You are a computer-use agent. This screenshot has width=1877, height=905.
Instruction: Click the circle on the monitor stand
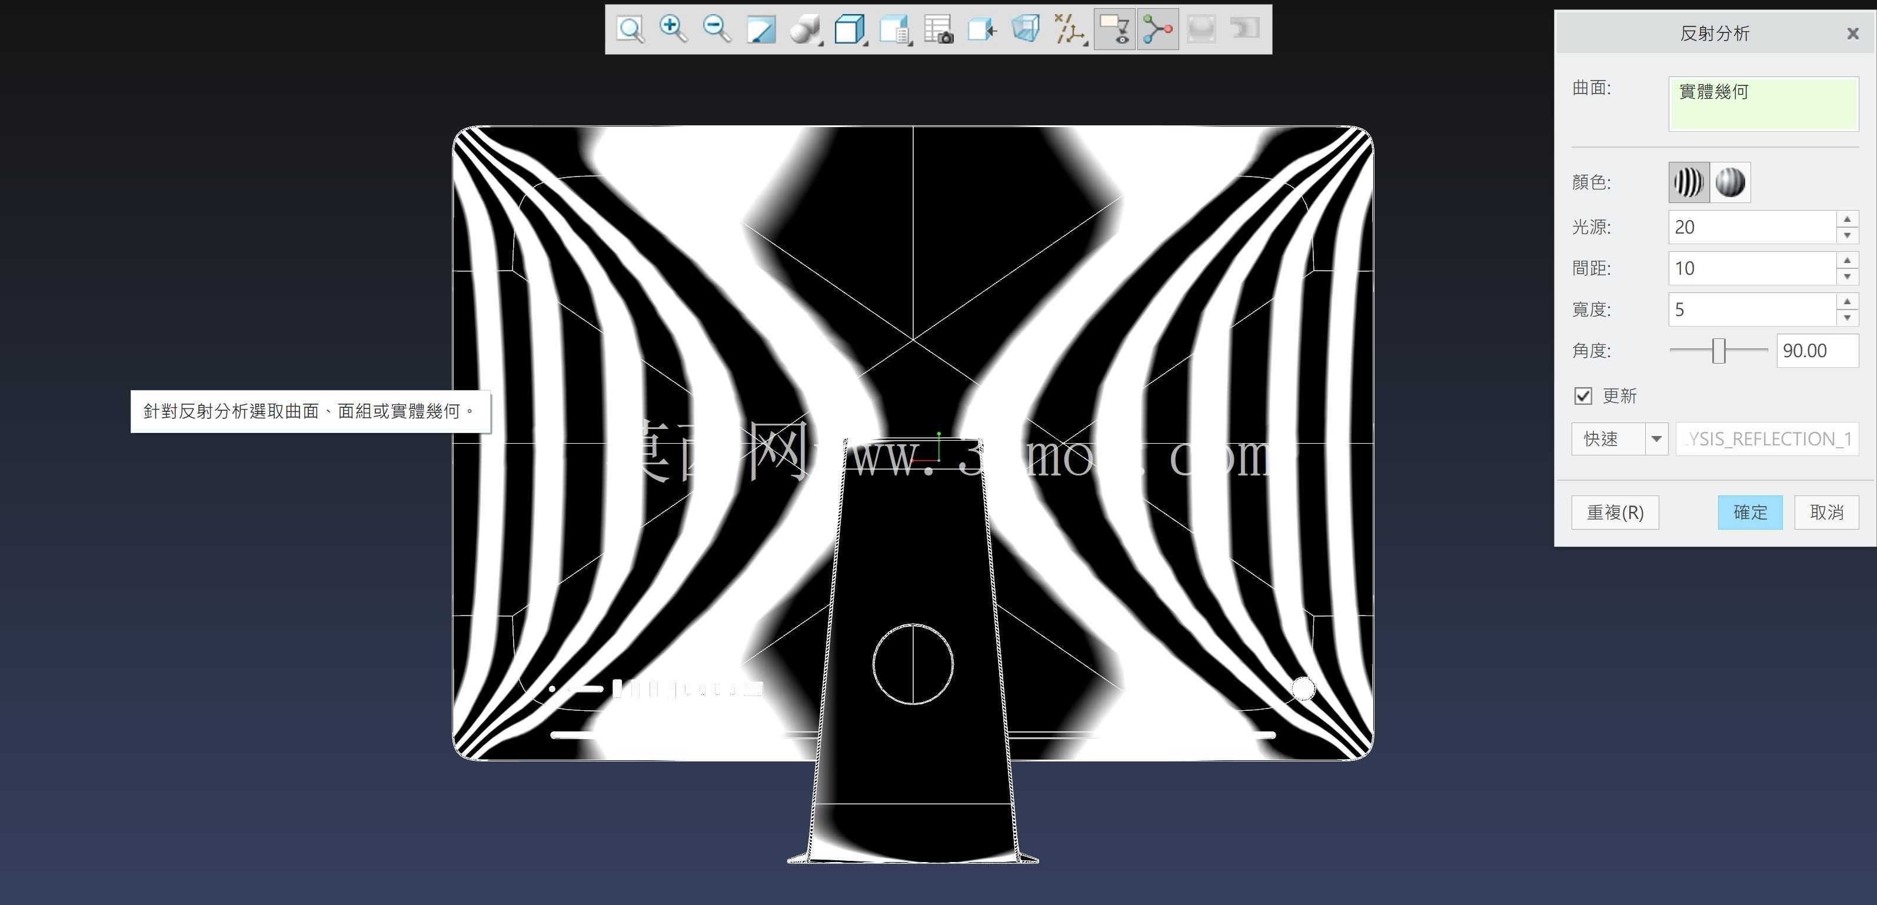click(x=912, y=664)
